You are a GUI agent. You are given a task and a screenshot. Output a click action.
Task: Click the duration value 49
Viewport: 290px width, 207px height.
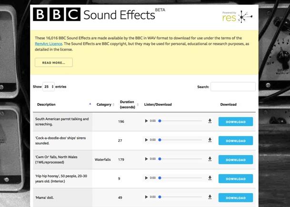pos(120,198)
